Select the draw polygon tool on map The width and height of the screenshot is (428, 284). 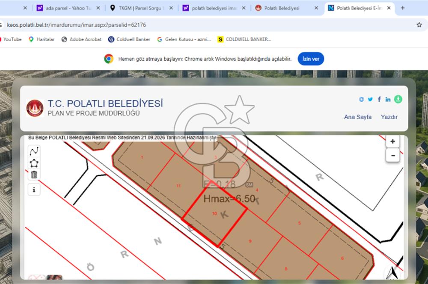pyautogui.click(x=34, y=163)
